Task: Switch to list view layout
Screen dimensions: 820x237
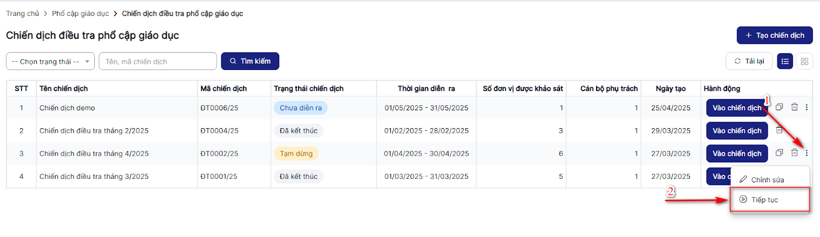Action: point(785,61)
